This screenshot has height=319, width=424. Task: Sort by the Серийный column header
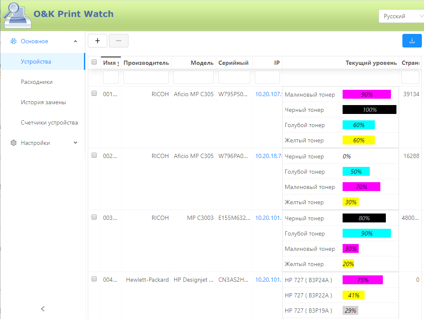(233, 63)
